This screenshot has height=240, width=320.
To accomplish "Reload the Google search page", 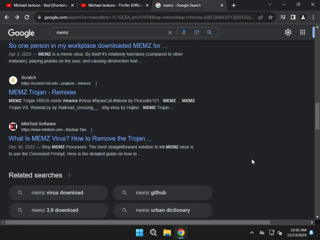I will (27, 17).
